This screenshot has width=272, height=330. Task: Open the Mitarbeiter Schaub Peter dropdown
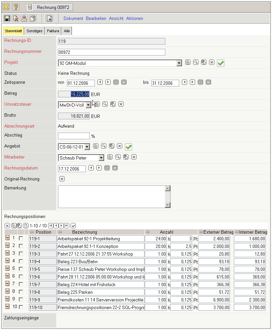(101, 158)
